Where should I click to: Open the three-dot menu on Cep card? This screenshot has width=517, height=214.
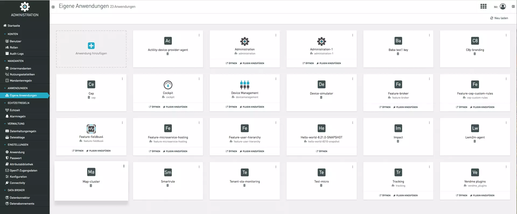click(122, 79)
